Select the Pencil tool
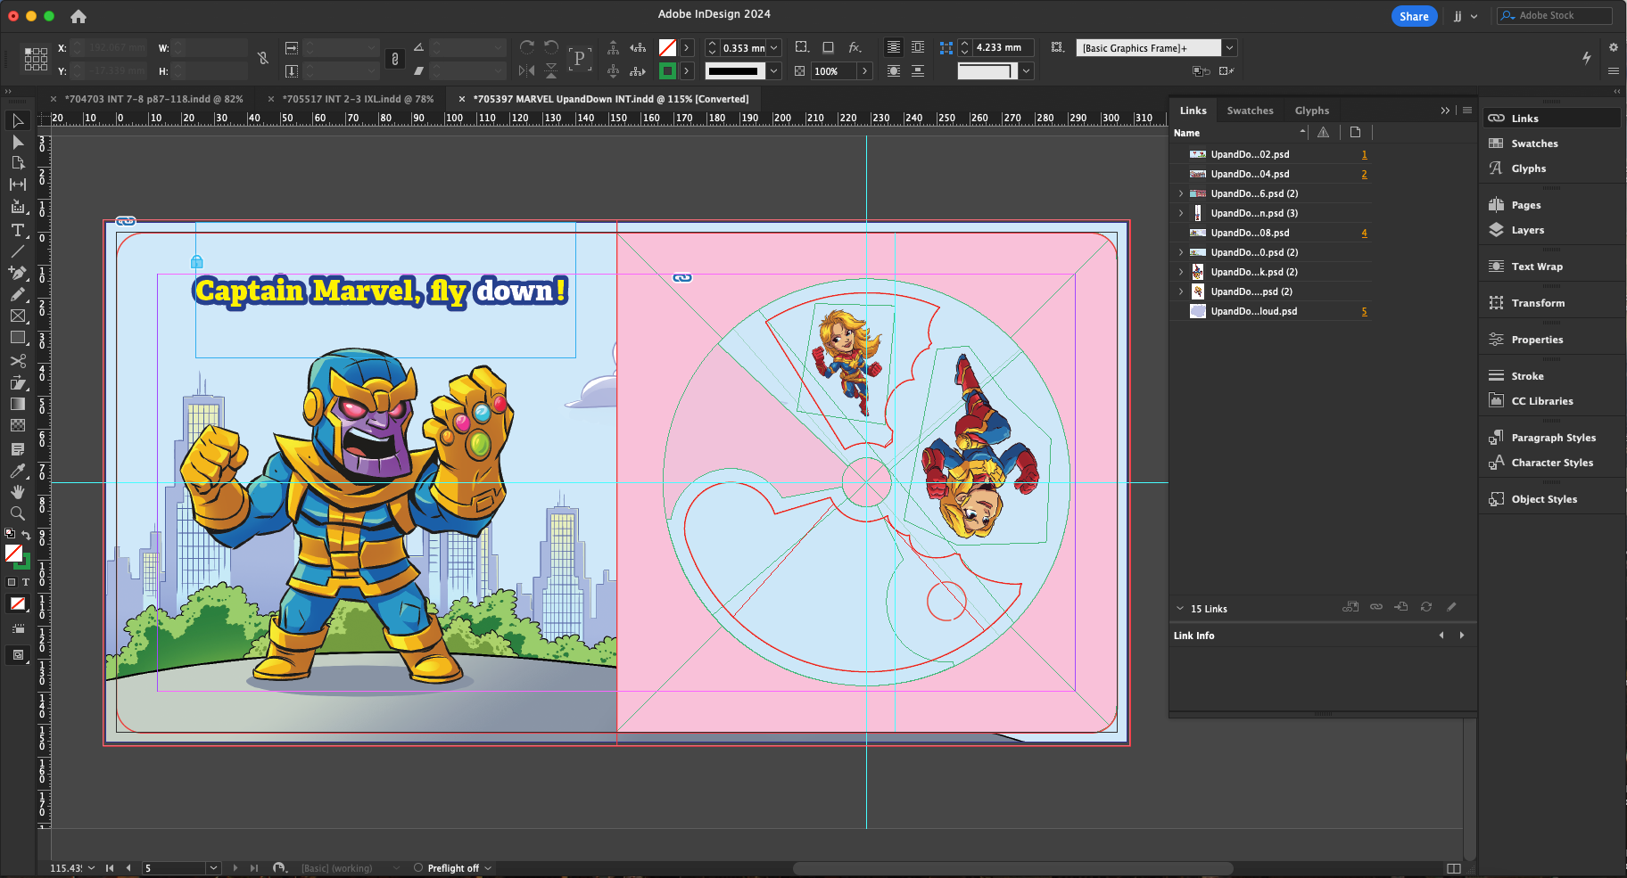Screen dimensions: 1627x878 (18, 294)
